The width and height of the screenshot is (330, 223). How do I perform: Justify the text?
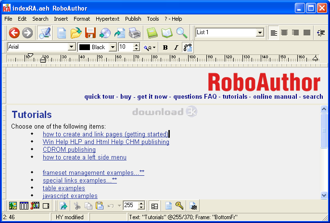tap(306, 33)
